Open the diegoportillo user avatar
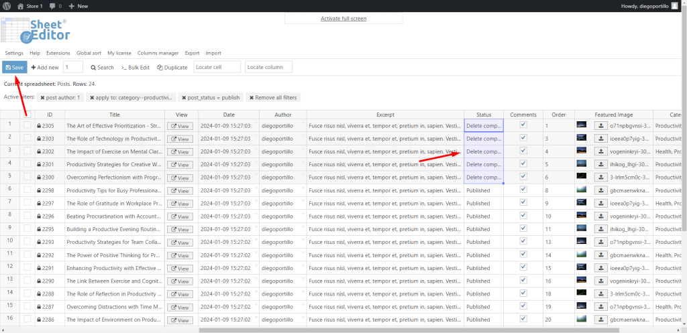The height and width of the screenshot is (333, 687). (674, 6)
